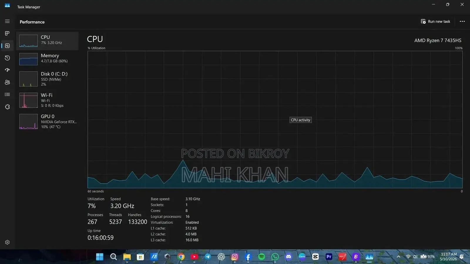Click the "60 seconds" graph time label
Viewport: 470px width, 264px height.
click(95, 191)
